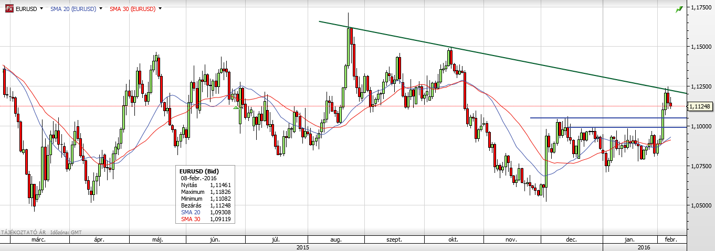
Task: Click the EURUSD symbol label
Action: tap(26, 9)
